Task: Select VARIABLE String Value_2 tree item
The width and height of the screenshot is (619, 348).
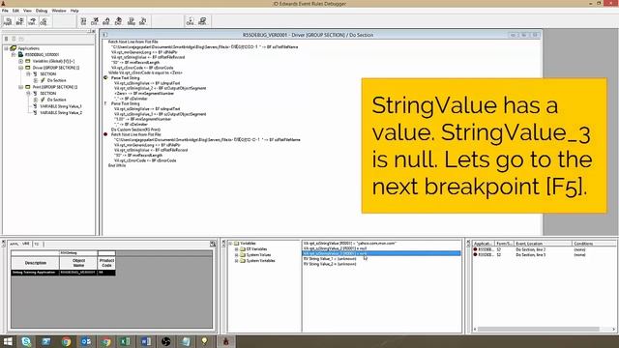Action: (x=61, y=112)
